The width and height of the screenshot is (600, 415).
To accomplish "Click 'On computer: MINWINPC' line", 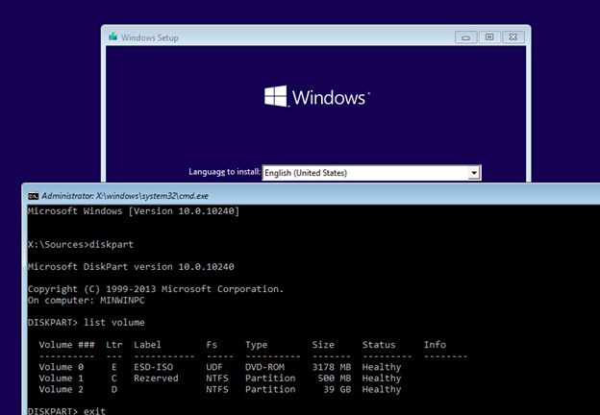I will (x=87, y=301).
